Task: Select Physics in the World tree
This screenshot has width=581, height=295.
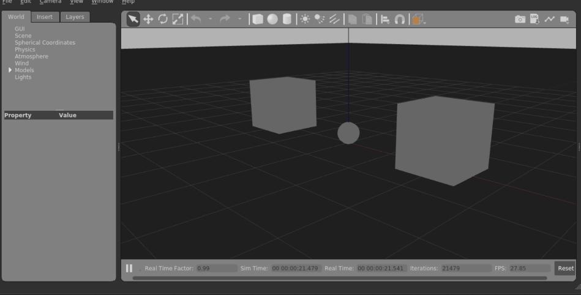Action: [x=25, y=50]
